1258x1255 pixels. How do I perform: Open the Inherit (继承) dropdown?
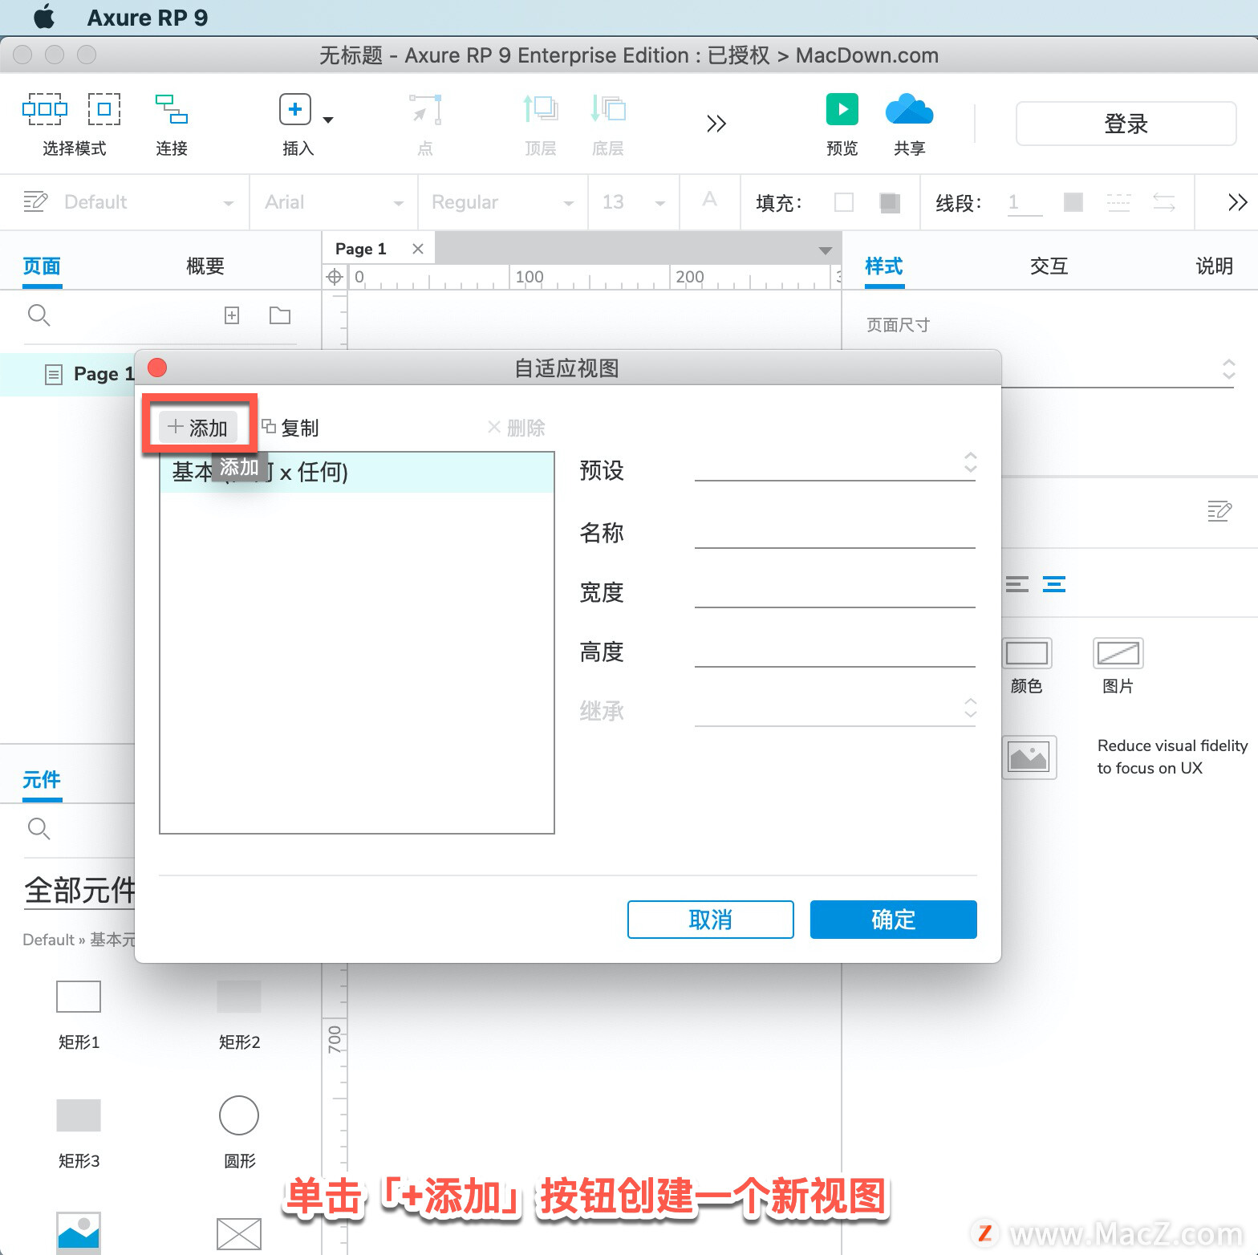point(835,710)
